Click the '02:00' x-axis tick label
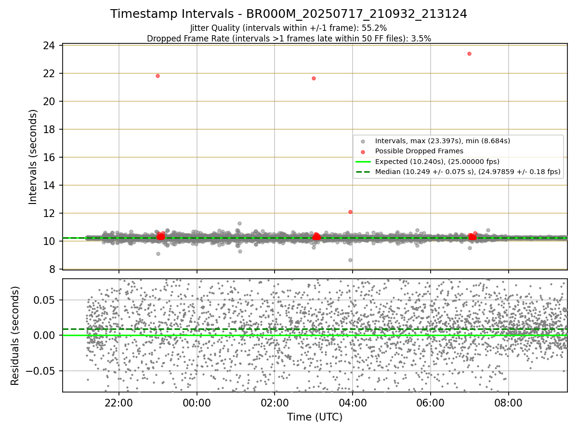 (275, 404)
